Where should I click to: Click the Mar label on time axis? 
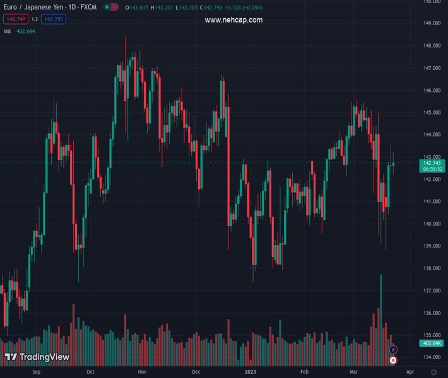coord(355,372)
